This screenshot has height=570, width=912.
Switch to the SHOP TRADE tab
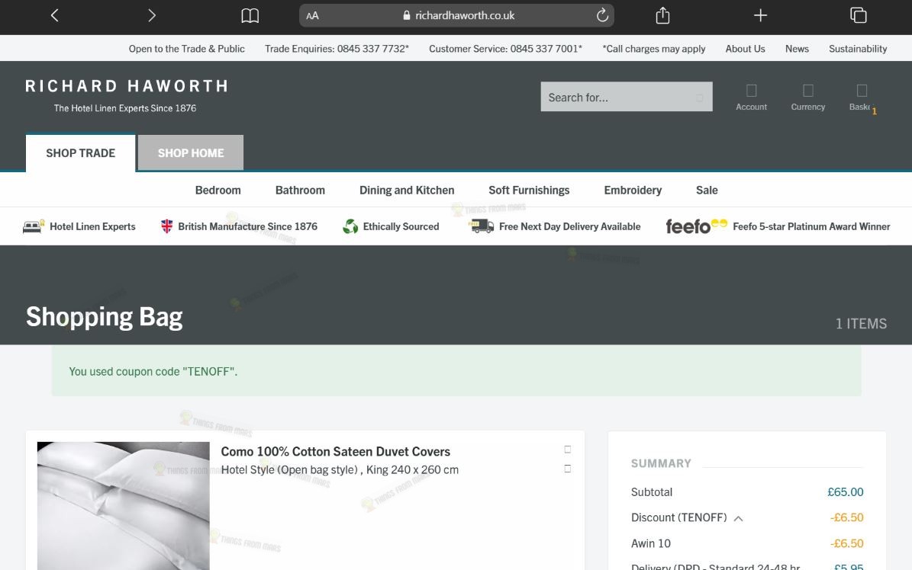(81, 153)
